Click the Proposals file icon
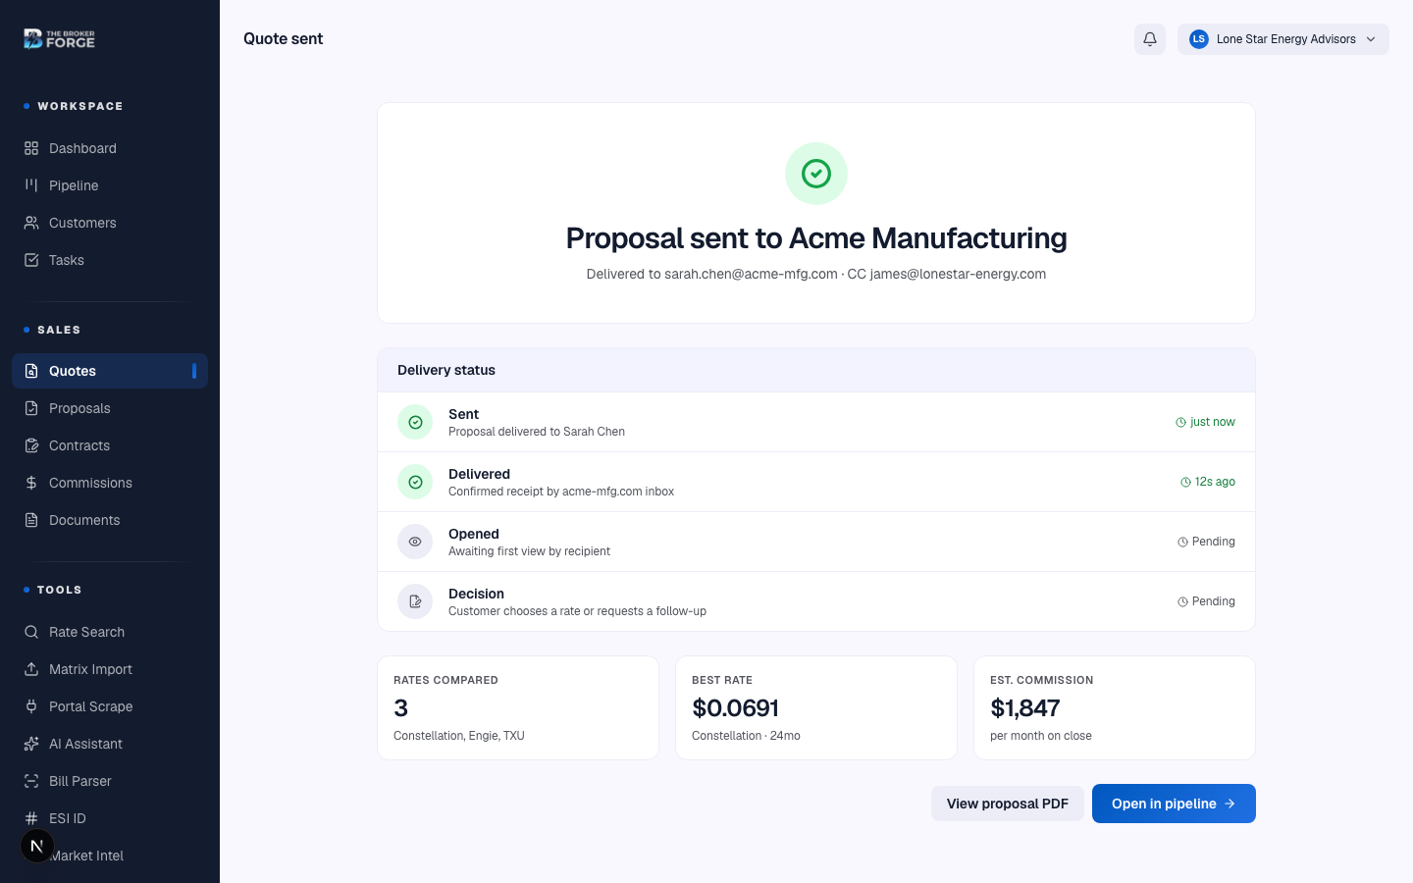1413x883 pixels. pos(31,408)
